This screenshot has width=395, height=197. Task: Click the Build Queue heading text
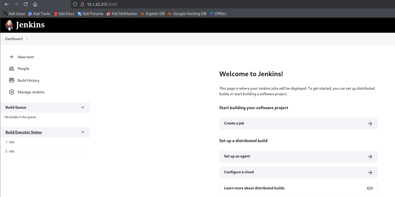(16, 107)
